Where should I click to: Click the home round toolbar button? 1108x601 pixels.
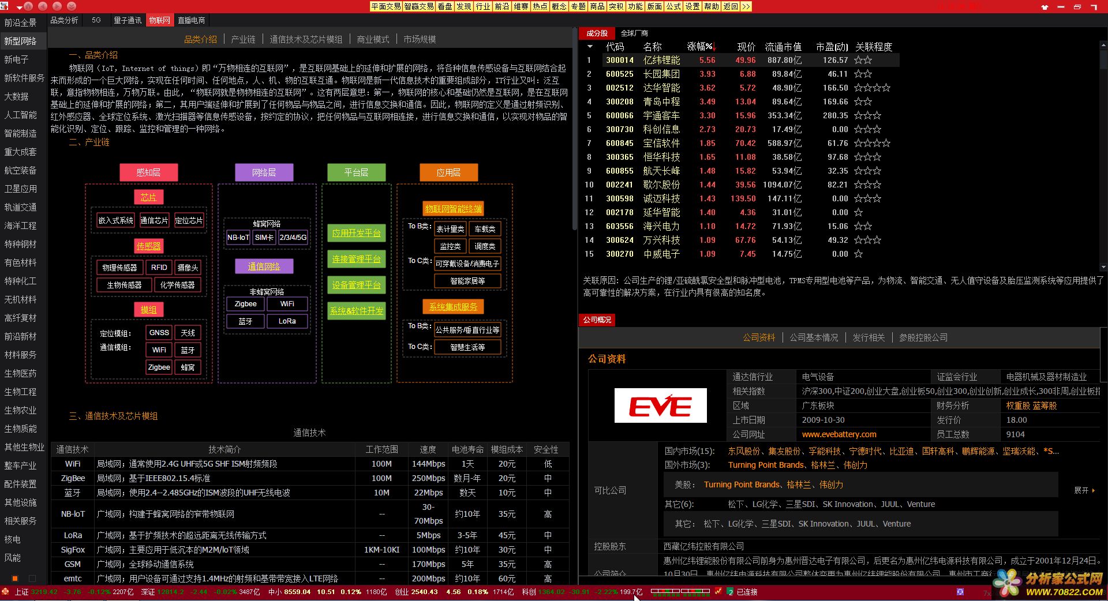pos(28,6)
